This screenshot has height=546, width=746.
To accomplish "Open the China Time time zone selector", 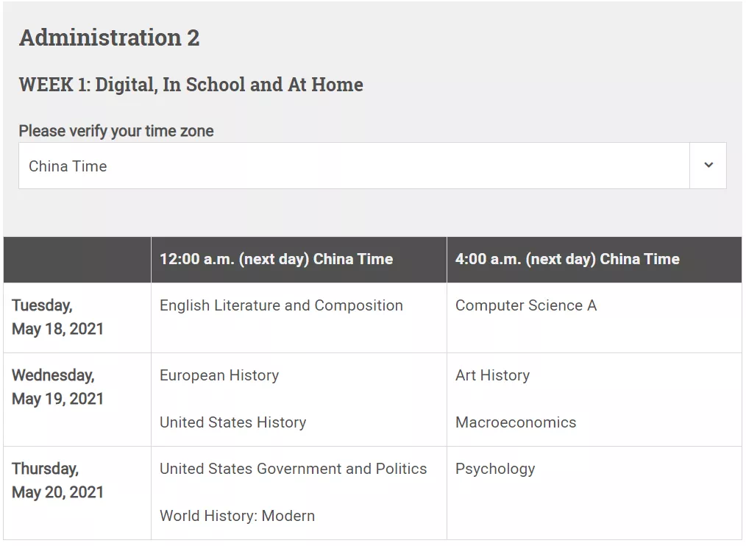I will coord(353,166).
